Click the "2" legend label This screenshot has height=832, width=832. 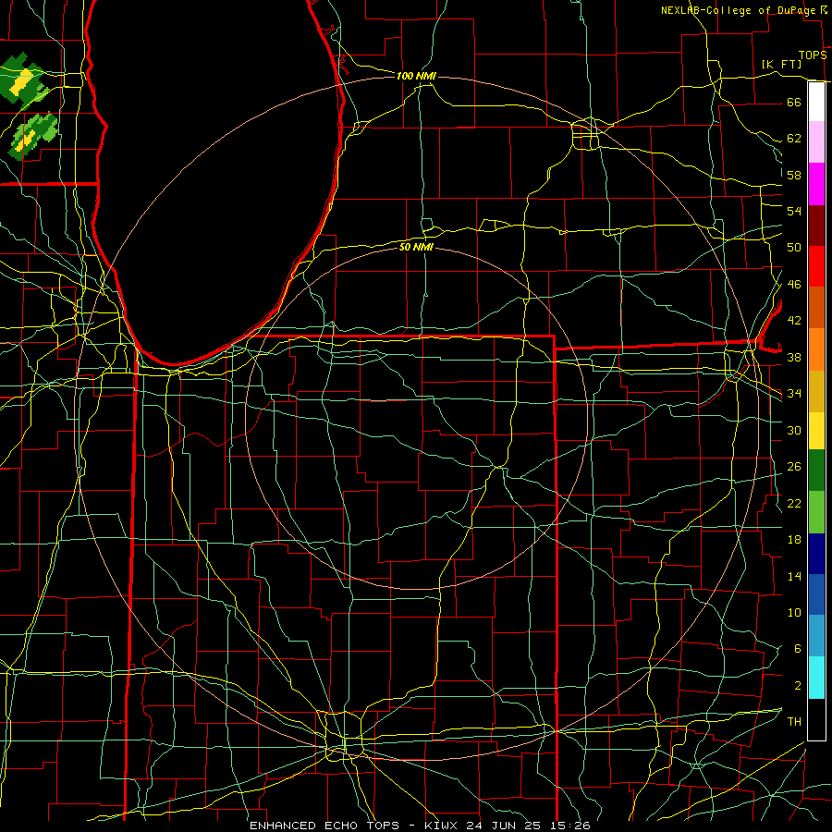[x=797, y=686]
